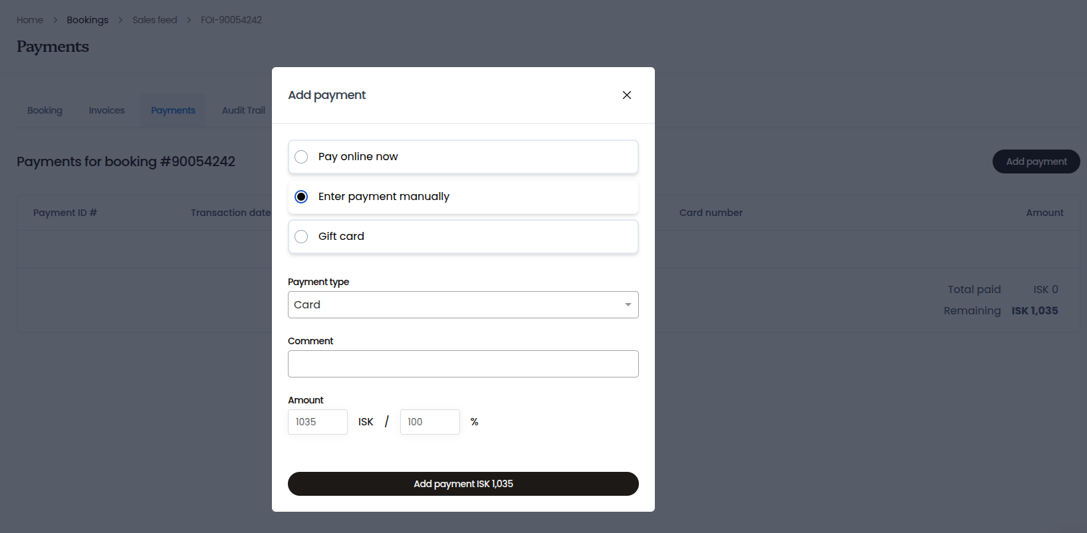Click into the Comment field

pyautogui.click(x=463, y=364)
